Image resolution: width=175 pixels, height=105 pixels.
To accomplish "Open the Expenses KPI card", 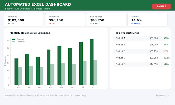I will coord(65,20).
